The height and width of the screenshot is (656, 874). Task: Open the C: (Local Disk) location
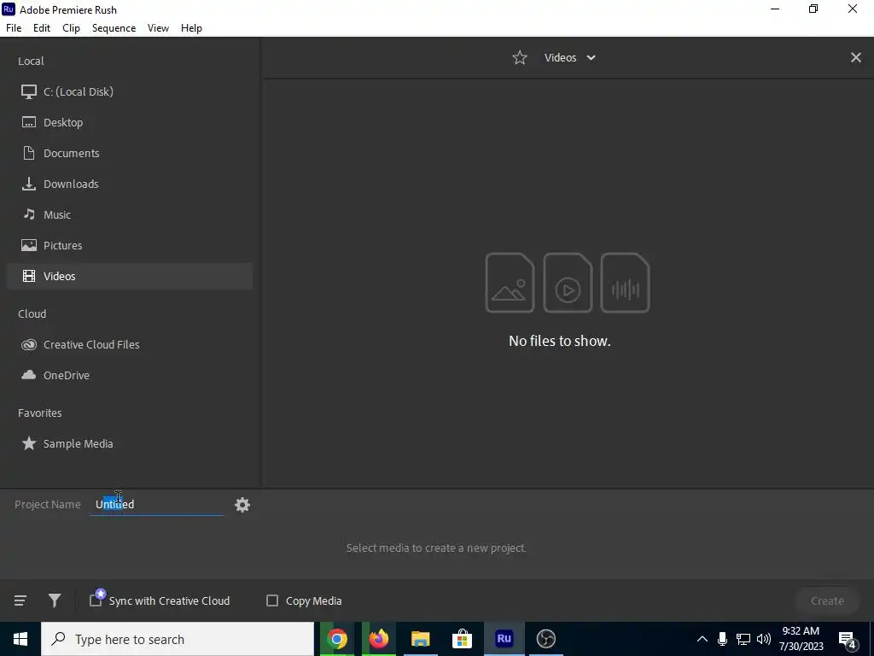tap(130, 91)
